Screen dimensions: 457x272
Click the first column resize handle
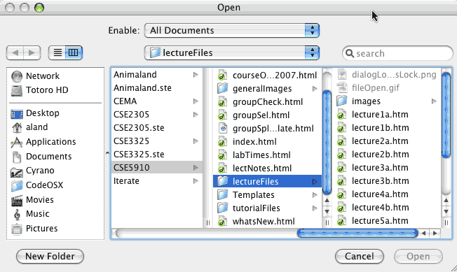[207, 222]
